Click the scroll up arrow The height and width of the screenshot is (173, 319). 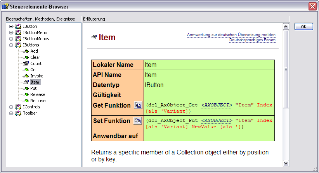(x=286, y=27)
